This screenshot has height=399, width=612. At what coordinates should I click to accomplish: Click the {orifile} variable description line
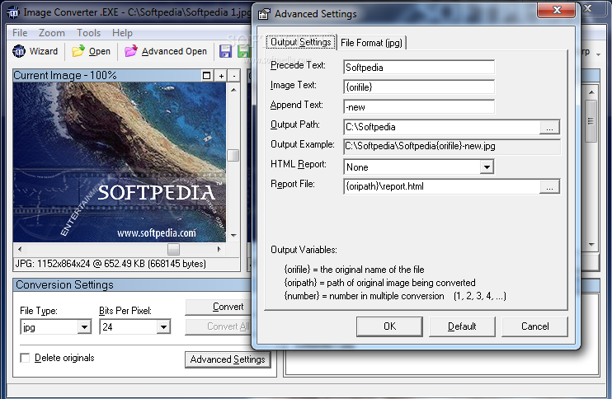[354, 270]
